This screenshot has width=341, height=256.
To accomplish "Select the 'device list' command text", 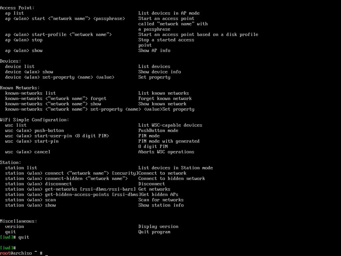I will click(x=20, y=66).
